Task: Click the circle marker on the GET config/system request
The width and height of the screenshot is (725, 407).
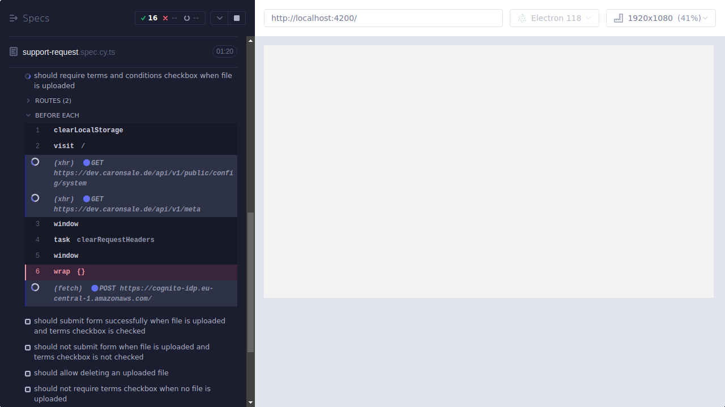Action: click(35, 162)
